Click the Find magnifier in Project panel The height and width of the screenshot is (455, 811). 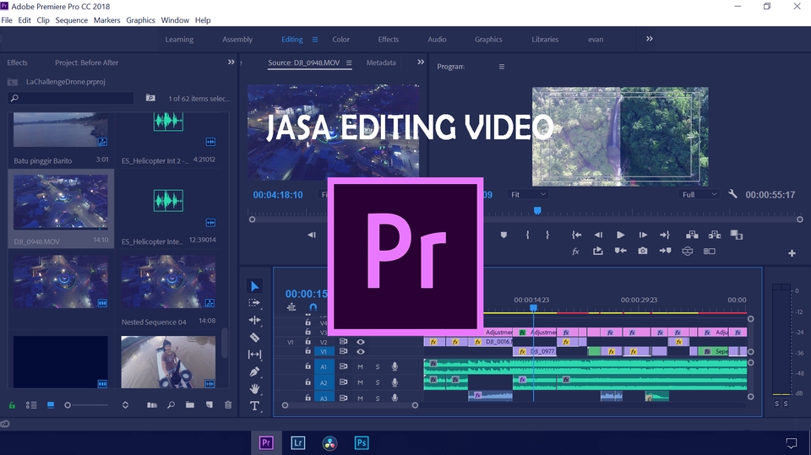click(x=171, y=405)
